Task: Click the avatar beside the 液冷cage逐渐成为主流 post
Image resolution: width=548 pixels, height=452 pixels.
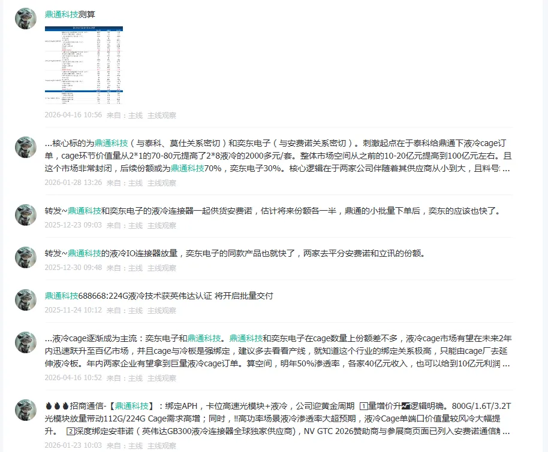Action: point(24,344)
